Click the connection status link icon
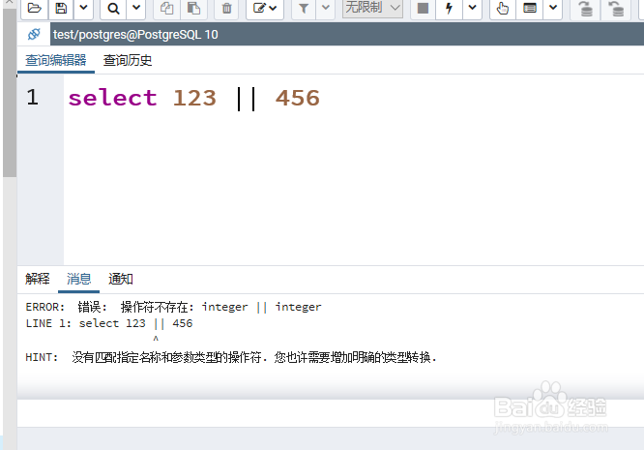Image resolution: width=644 pixels, height=450 pixels. (x=34, y=34)
